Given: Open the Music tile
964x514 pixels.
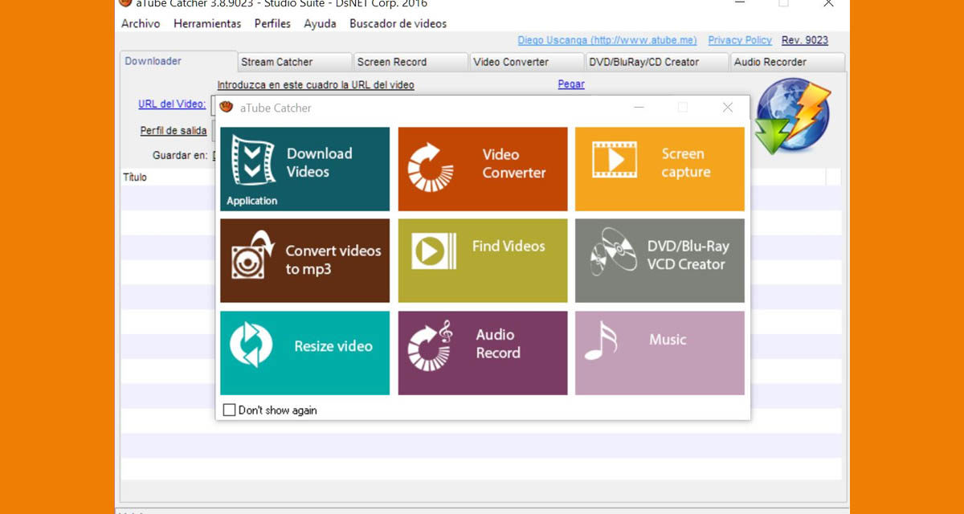Looking at the screenshot, I should pyautogui.click(x=660, y=353).
